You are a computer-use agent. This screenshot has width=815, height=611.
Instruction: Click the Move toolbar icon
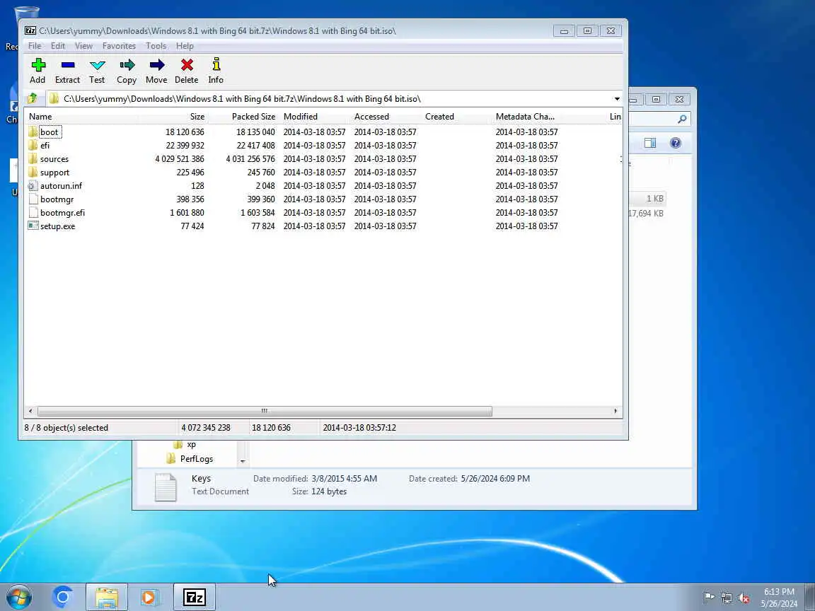click(x=156, y=66)
